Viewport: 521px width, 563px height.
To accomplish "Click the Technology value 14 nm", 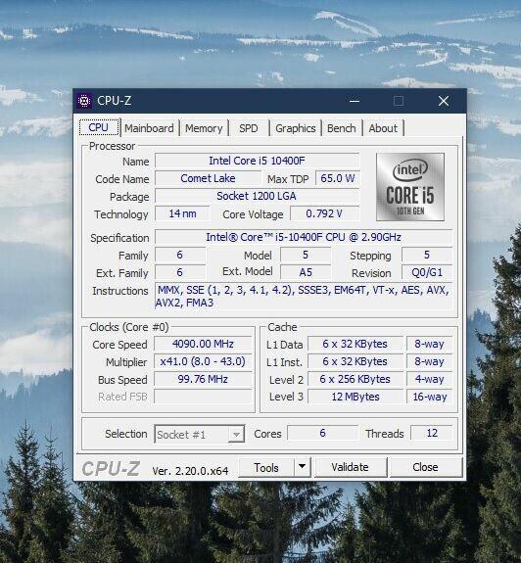I will pyautogui.click(x=182, y=213).
